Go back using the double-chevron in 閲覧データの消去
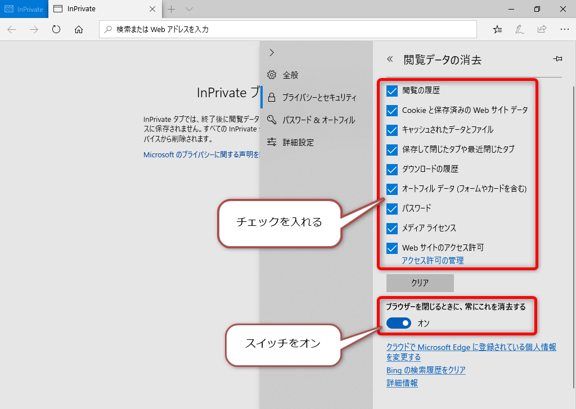The height and width of the screenshot is (409, 576). [390, 59]
